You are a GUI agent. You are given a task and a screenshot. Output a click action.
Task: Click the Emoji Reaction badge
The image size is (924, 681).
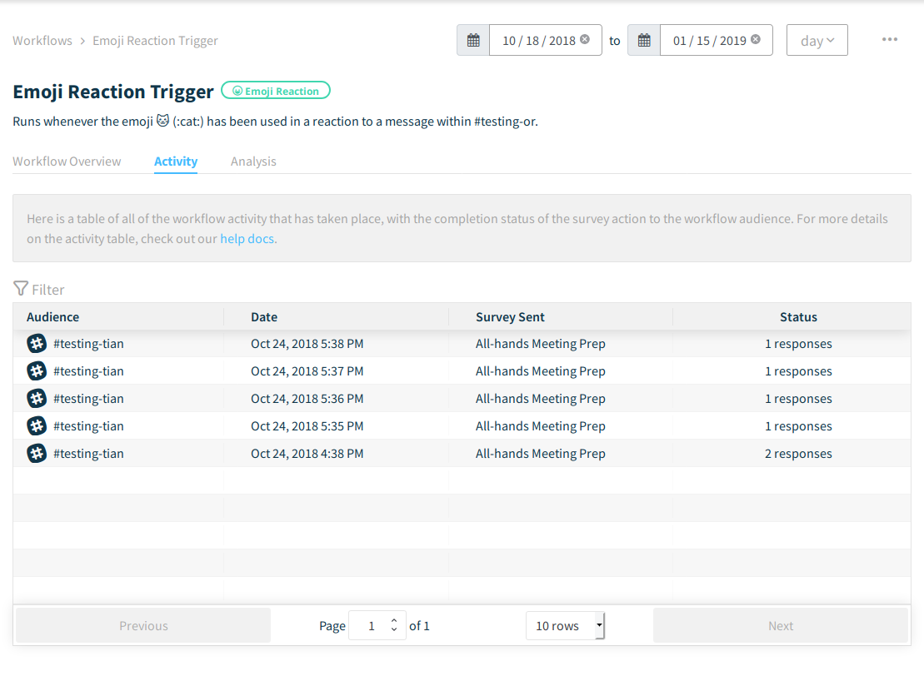[x=276, y=91]
